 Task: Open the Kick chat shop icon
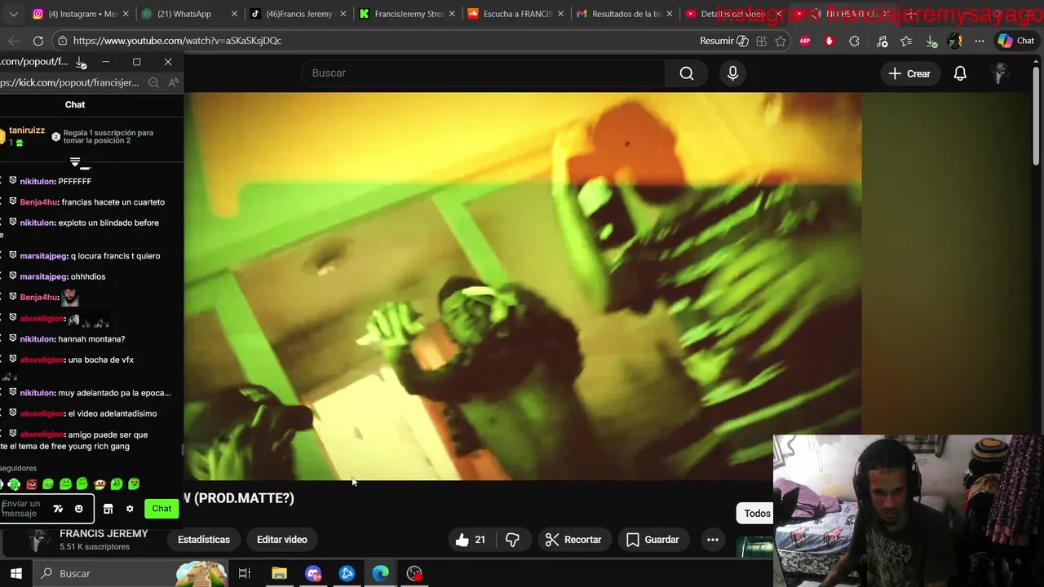(x=108, y=509)
